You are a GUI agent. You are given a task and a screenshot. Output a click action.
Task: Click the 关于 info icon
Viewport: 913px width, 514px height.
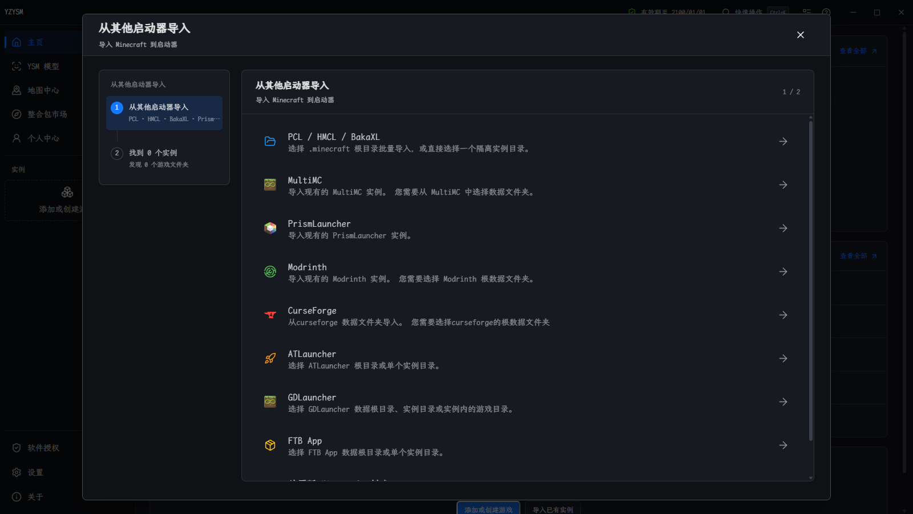[x=17, y=497]
